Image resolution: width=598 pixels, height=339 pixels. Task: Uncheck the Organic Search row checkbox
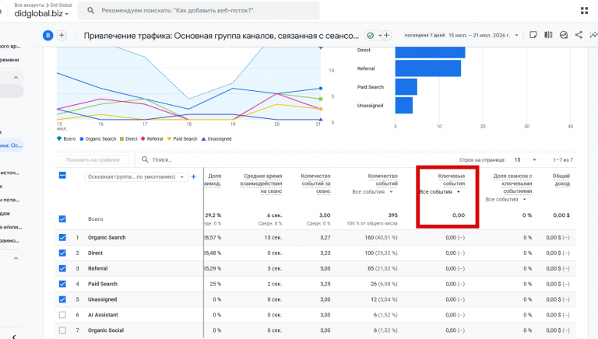click(62, 237)
